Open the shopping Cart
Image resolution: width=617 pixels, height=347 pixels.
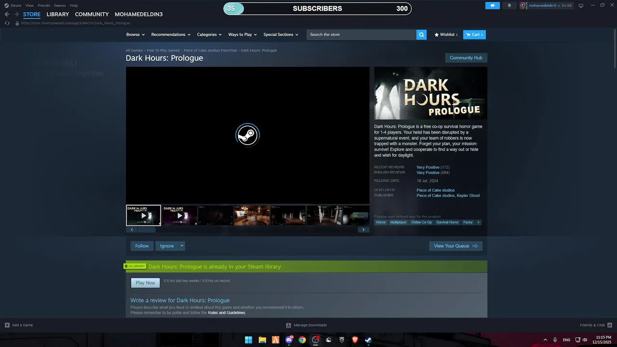[x=474, y=35]
